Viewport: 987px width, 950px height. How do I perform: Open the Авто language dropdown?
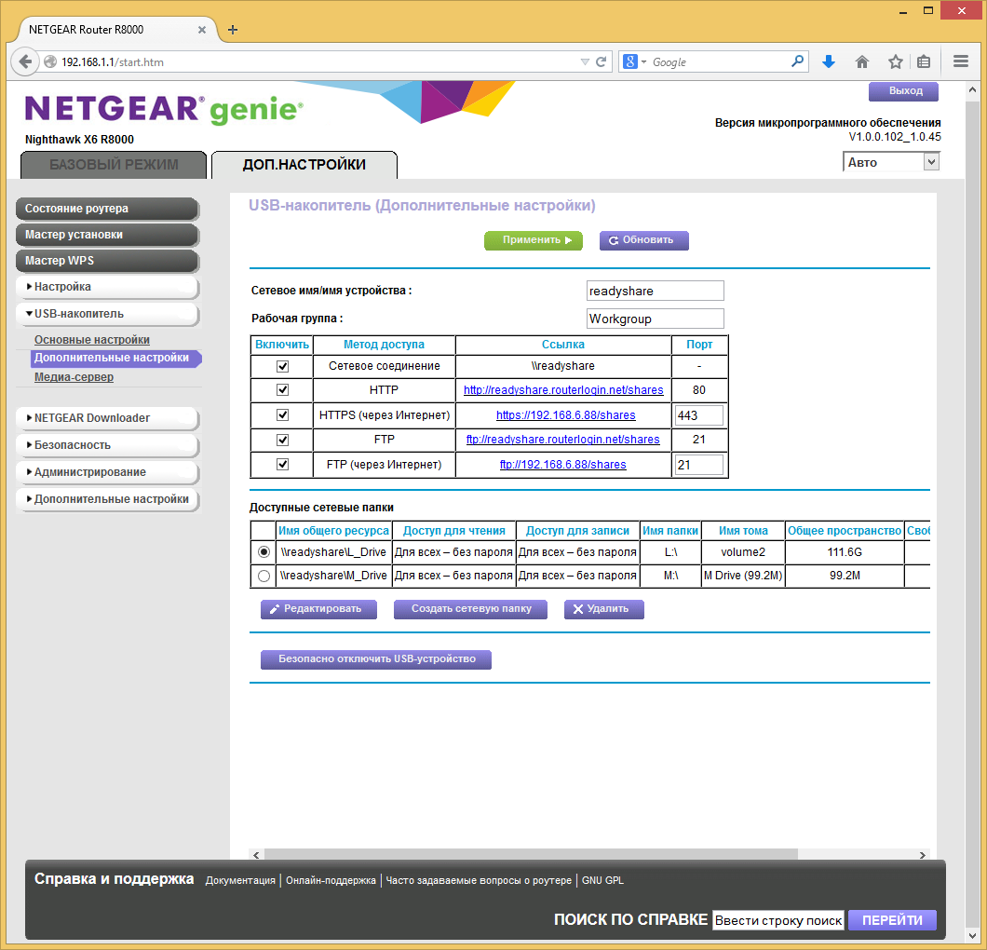891,162
